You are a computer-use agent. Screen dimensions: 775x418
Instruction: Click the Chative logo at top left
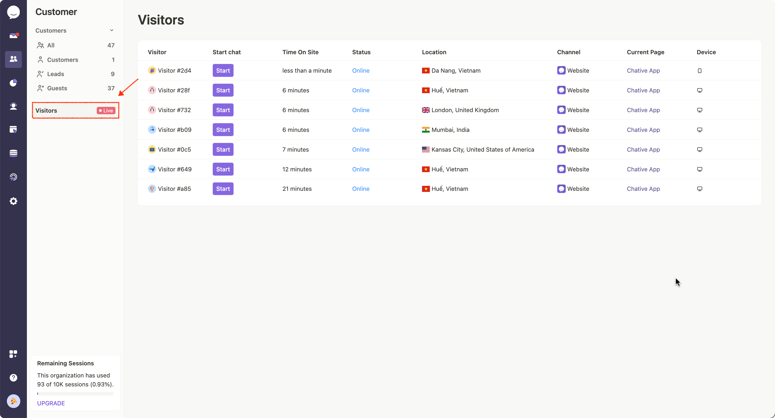click(x=13, y=12)
